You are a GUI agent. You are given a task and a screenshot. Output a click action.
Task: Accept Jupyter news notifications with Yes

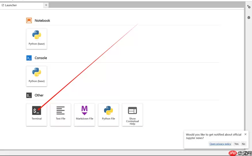236,144
